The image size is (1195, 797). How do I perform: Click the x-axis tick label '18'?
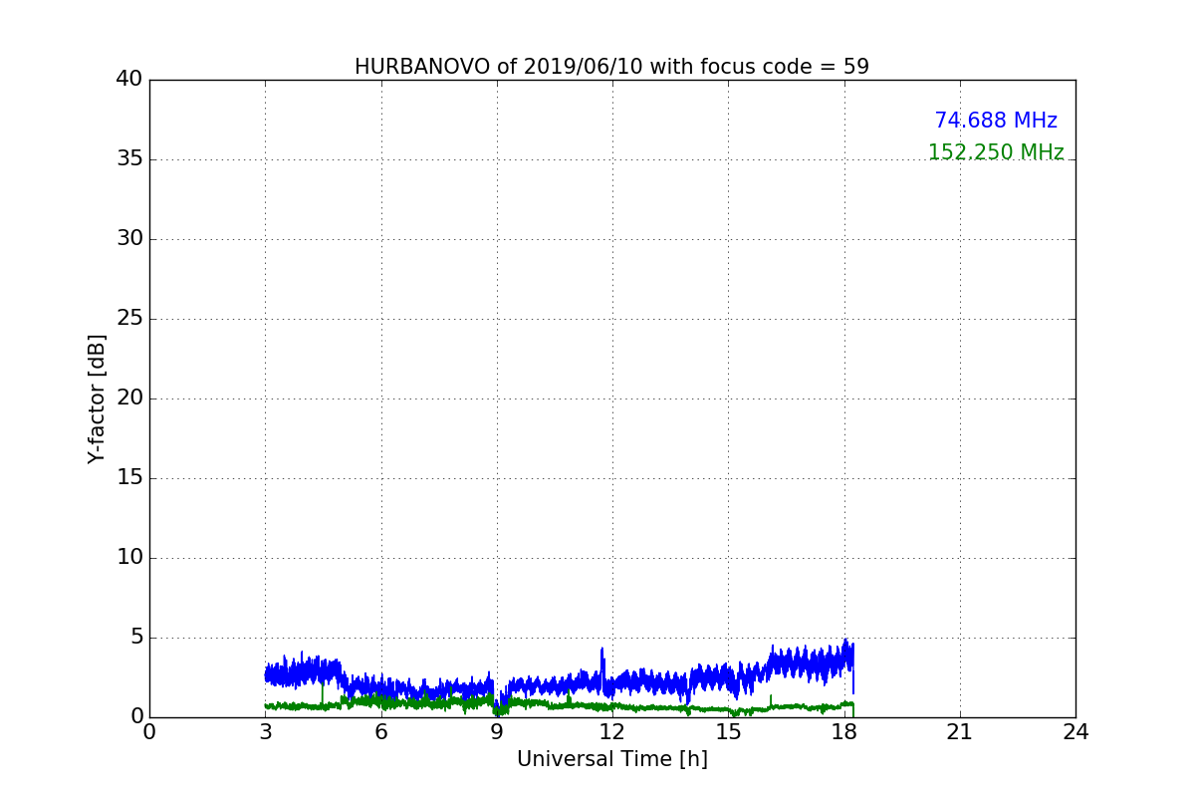click(x=844, y=731)
